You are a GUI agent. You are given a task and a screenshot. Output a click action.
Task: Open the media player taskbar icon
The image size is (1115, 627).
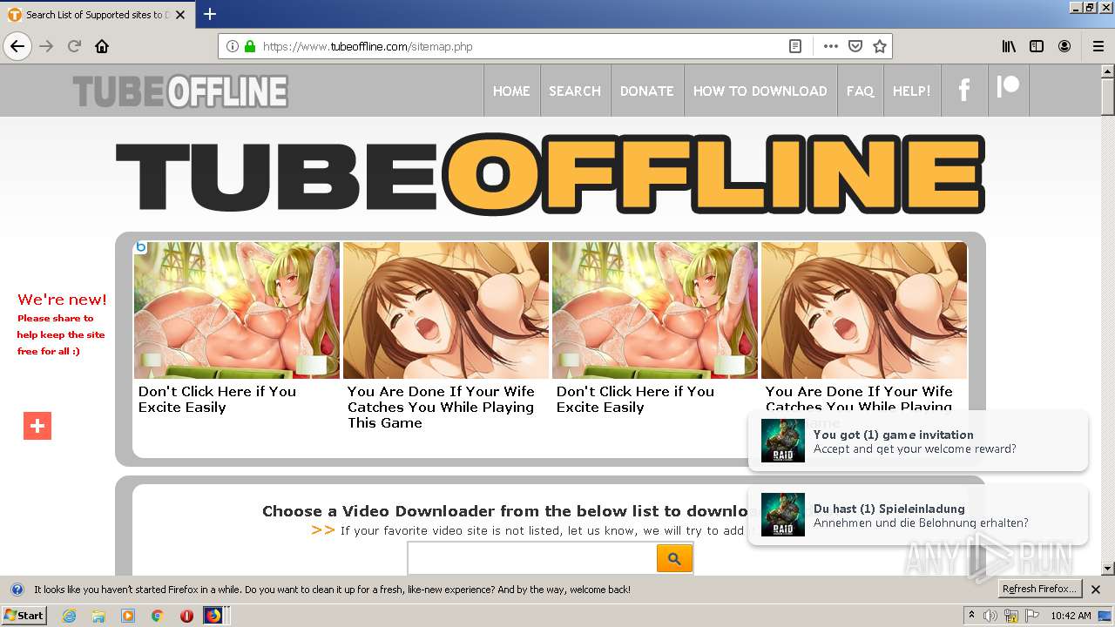coord(128,616)
